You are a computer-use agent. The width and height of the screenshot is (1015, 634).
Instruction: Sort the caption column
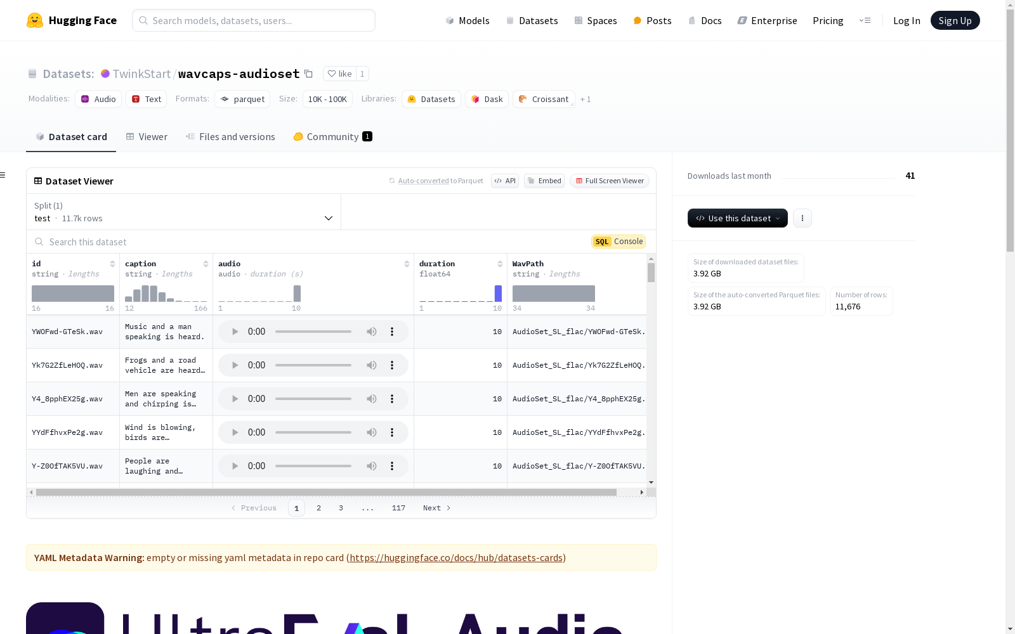[206, 264]
